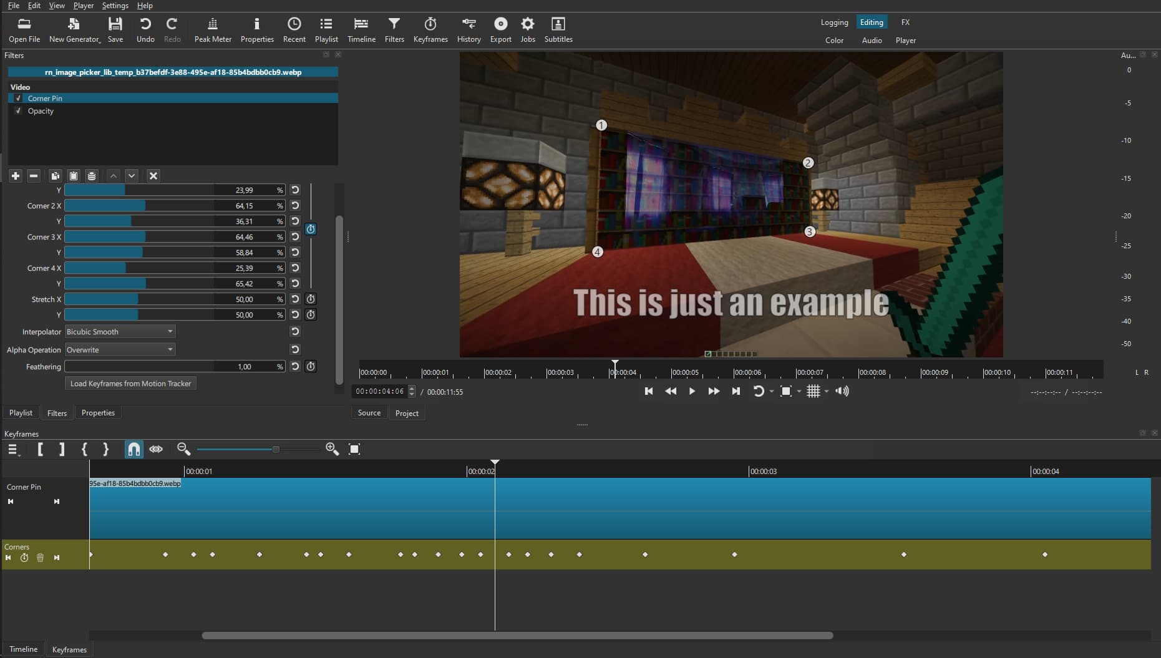Expand the Alpha Operation dropdown
Viewport: 1161px width, 658px height.
click(x=120, y=350)
